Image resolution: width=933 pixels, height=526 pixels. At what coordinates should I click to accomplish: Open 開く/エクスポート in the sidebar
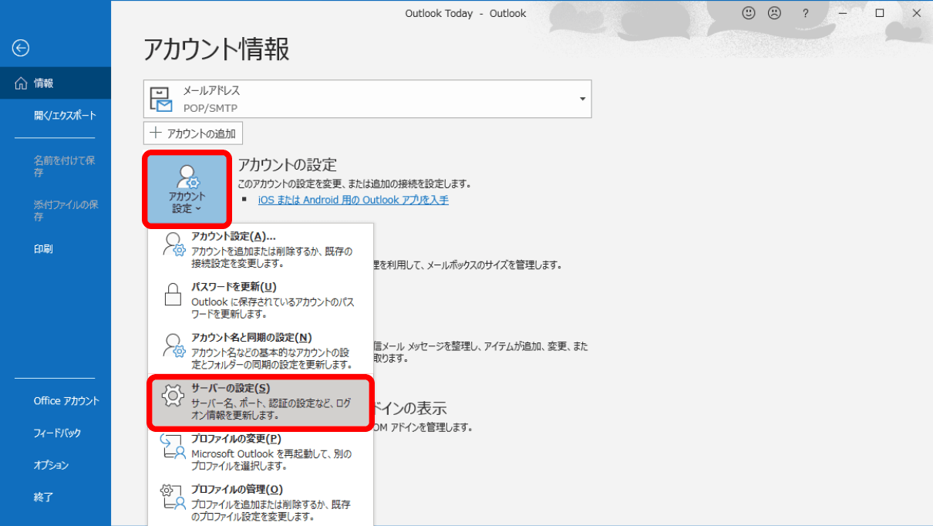coord(65,115)
